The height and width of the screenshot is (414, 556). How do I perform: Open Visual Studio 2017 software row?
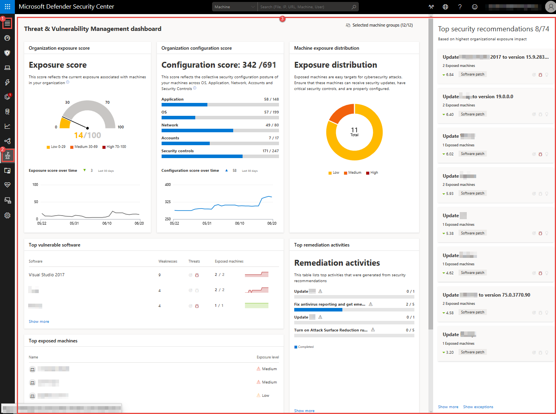click(47, 275)
